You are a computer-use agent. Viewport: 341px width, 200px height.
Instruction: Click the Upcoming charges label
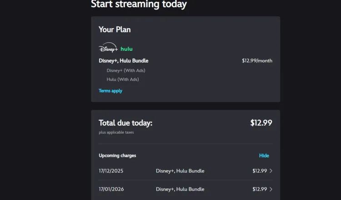pos(117,156)
